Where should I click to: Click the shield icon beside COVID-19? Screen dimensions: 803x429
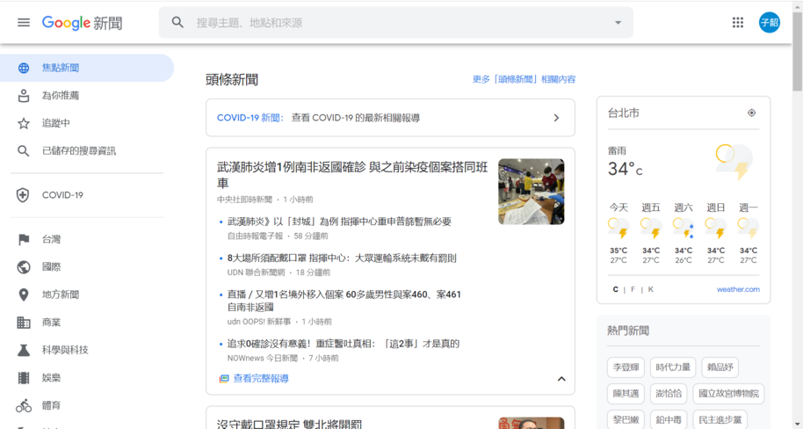coord(23,195)
